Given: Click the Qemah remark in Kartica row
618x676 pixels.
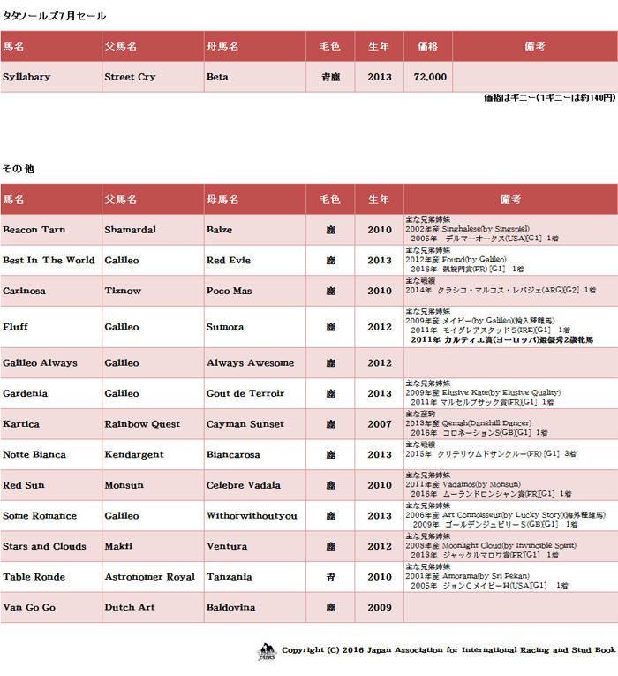Looking at the screenshot, I should click(x=468, y=423).
